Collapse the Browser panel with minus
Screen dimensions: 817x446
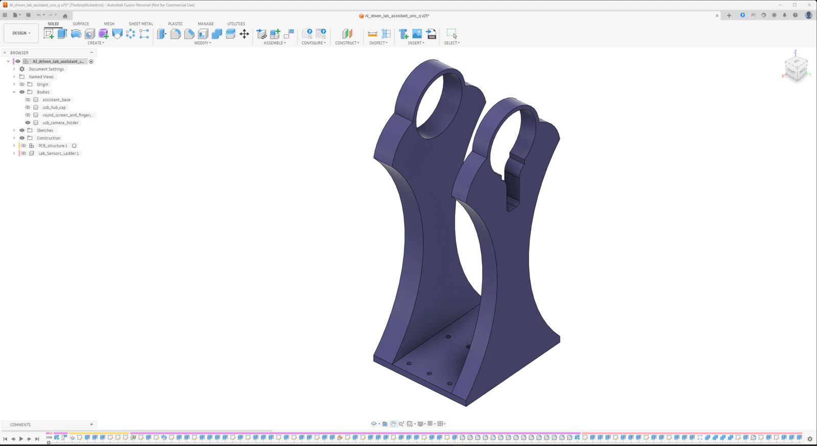[91, 53]
